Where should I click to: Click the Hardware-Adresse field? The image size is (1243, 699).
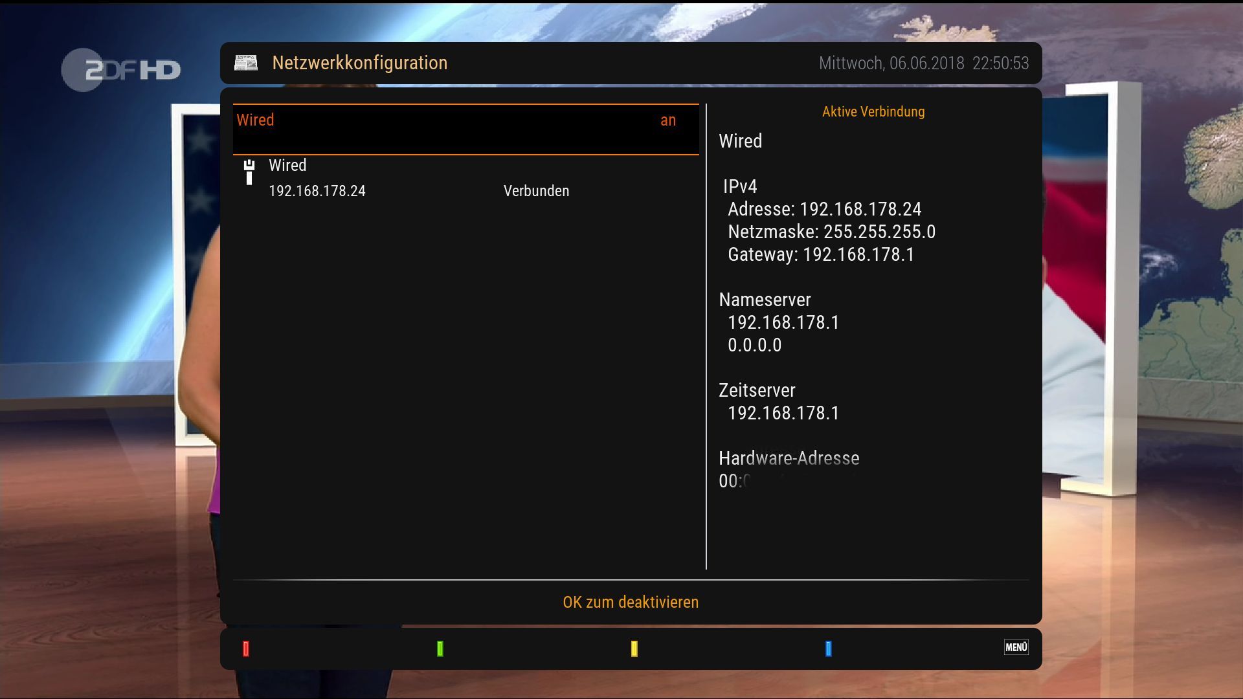pos(789,458)
